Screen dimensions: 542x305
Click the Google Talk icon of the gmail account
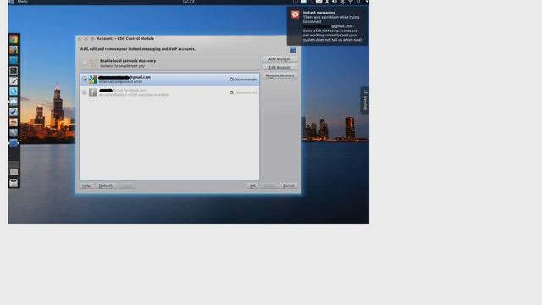click(92, 79)
